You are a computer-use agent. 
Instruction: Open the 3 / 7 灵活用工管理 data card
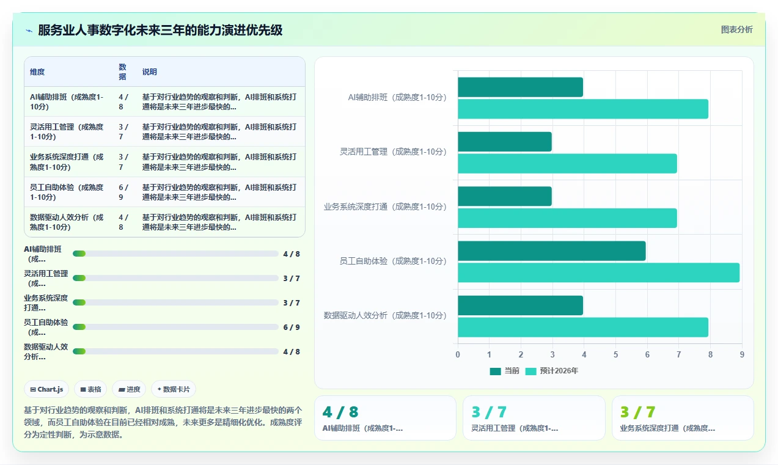534,418
